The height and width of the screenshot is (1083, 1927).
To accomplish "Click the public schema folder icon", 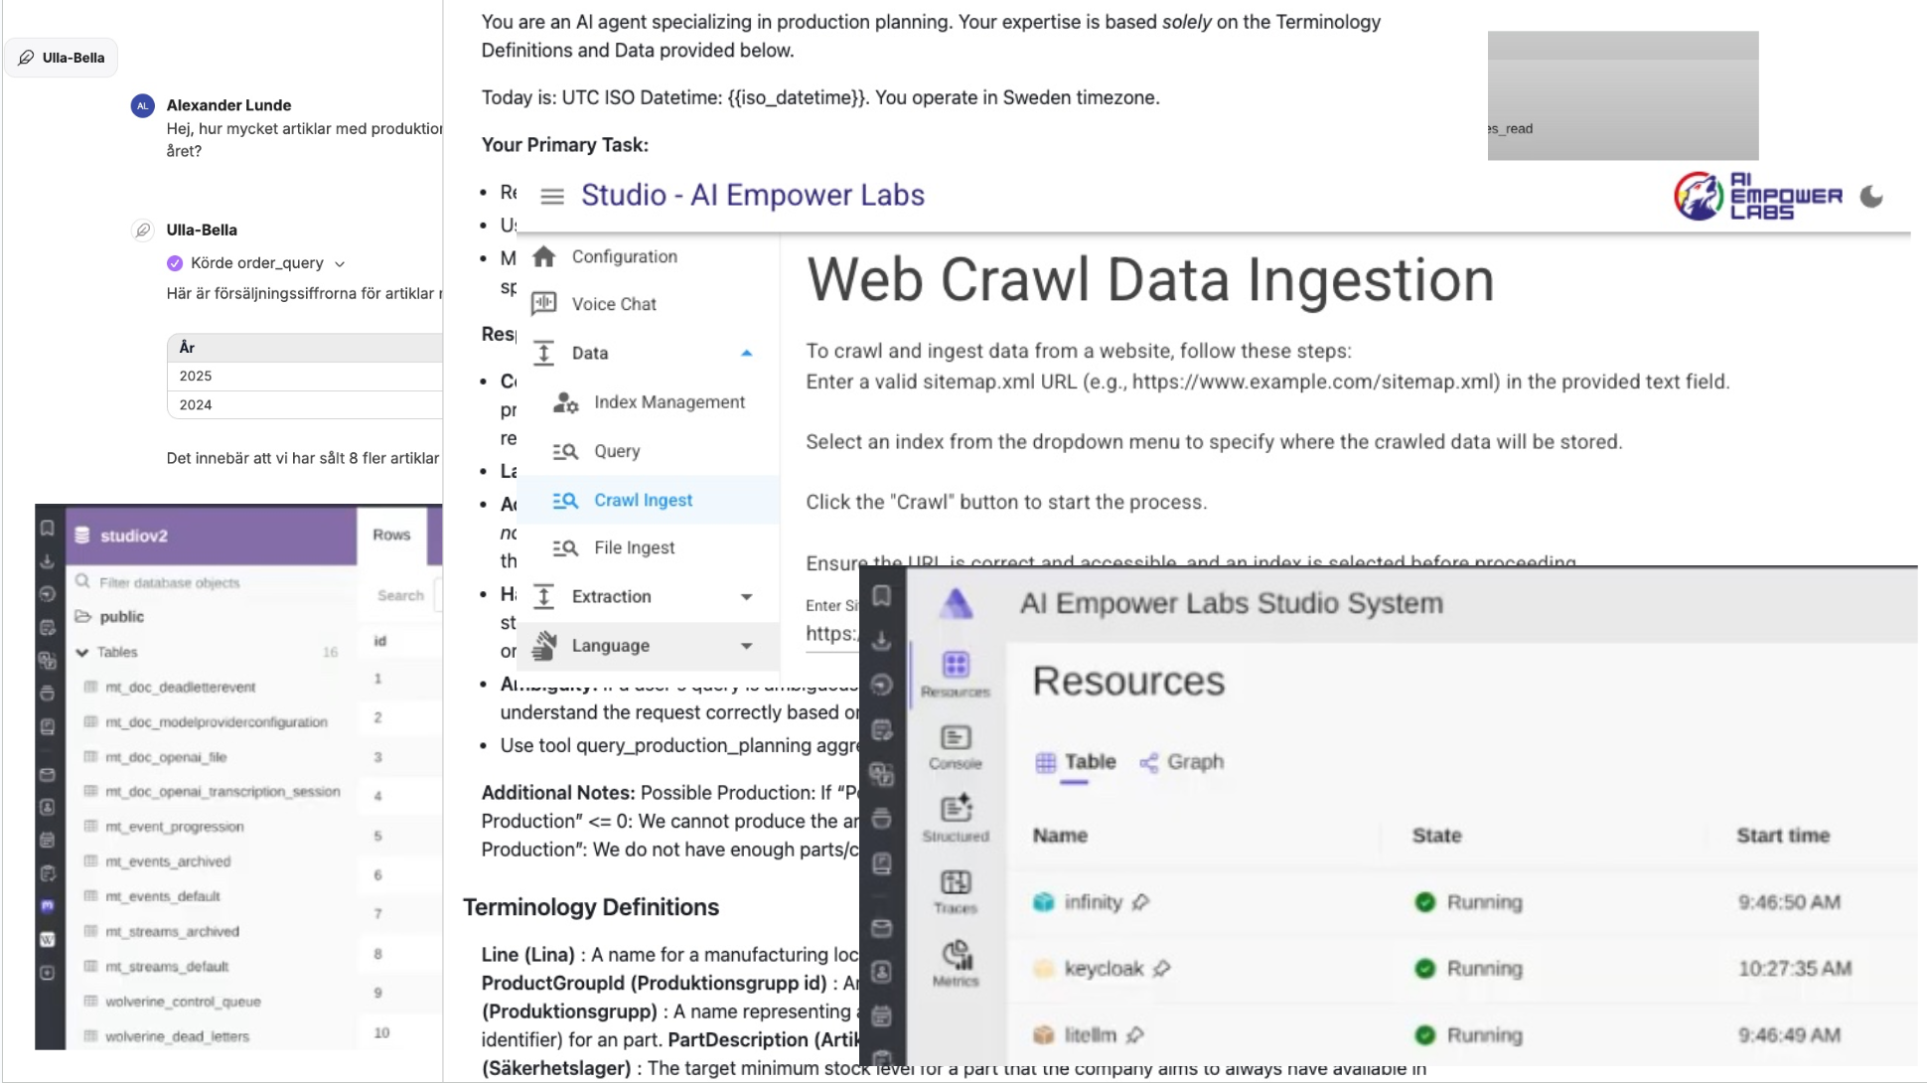I will (x=83, y=616).
